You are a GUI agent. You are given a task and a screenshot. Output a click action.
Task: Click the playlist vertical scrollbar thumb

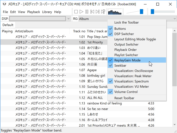[x=175, y=60]
